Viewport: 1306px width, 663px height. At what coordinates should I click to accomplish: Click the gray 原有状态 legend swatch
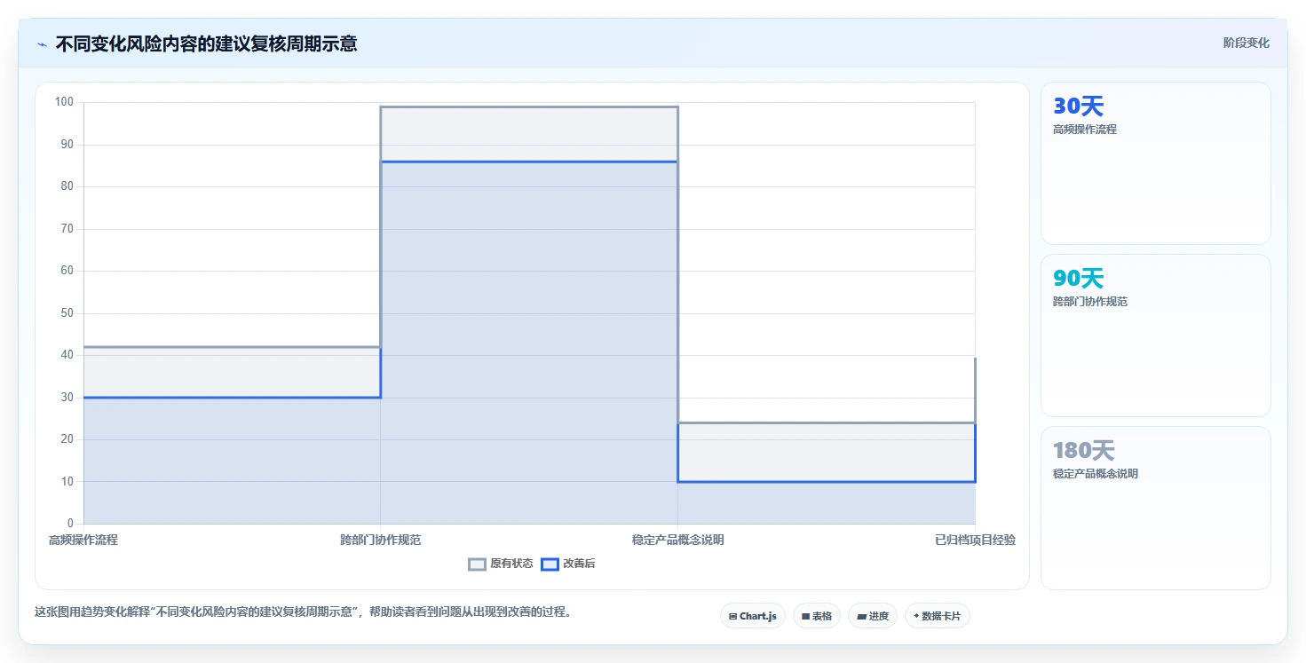click(477, 564)
